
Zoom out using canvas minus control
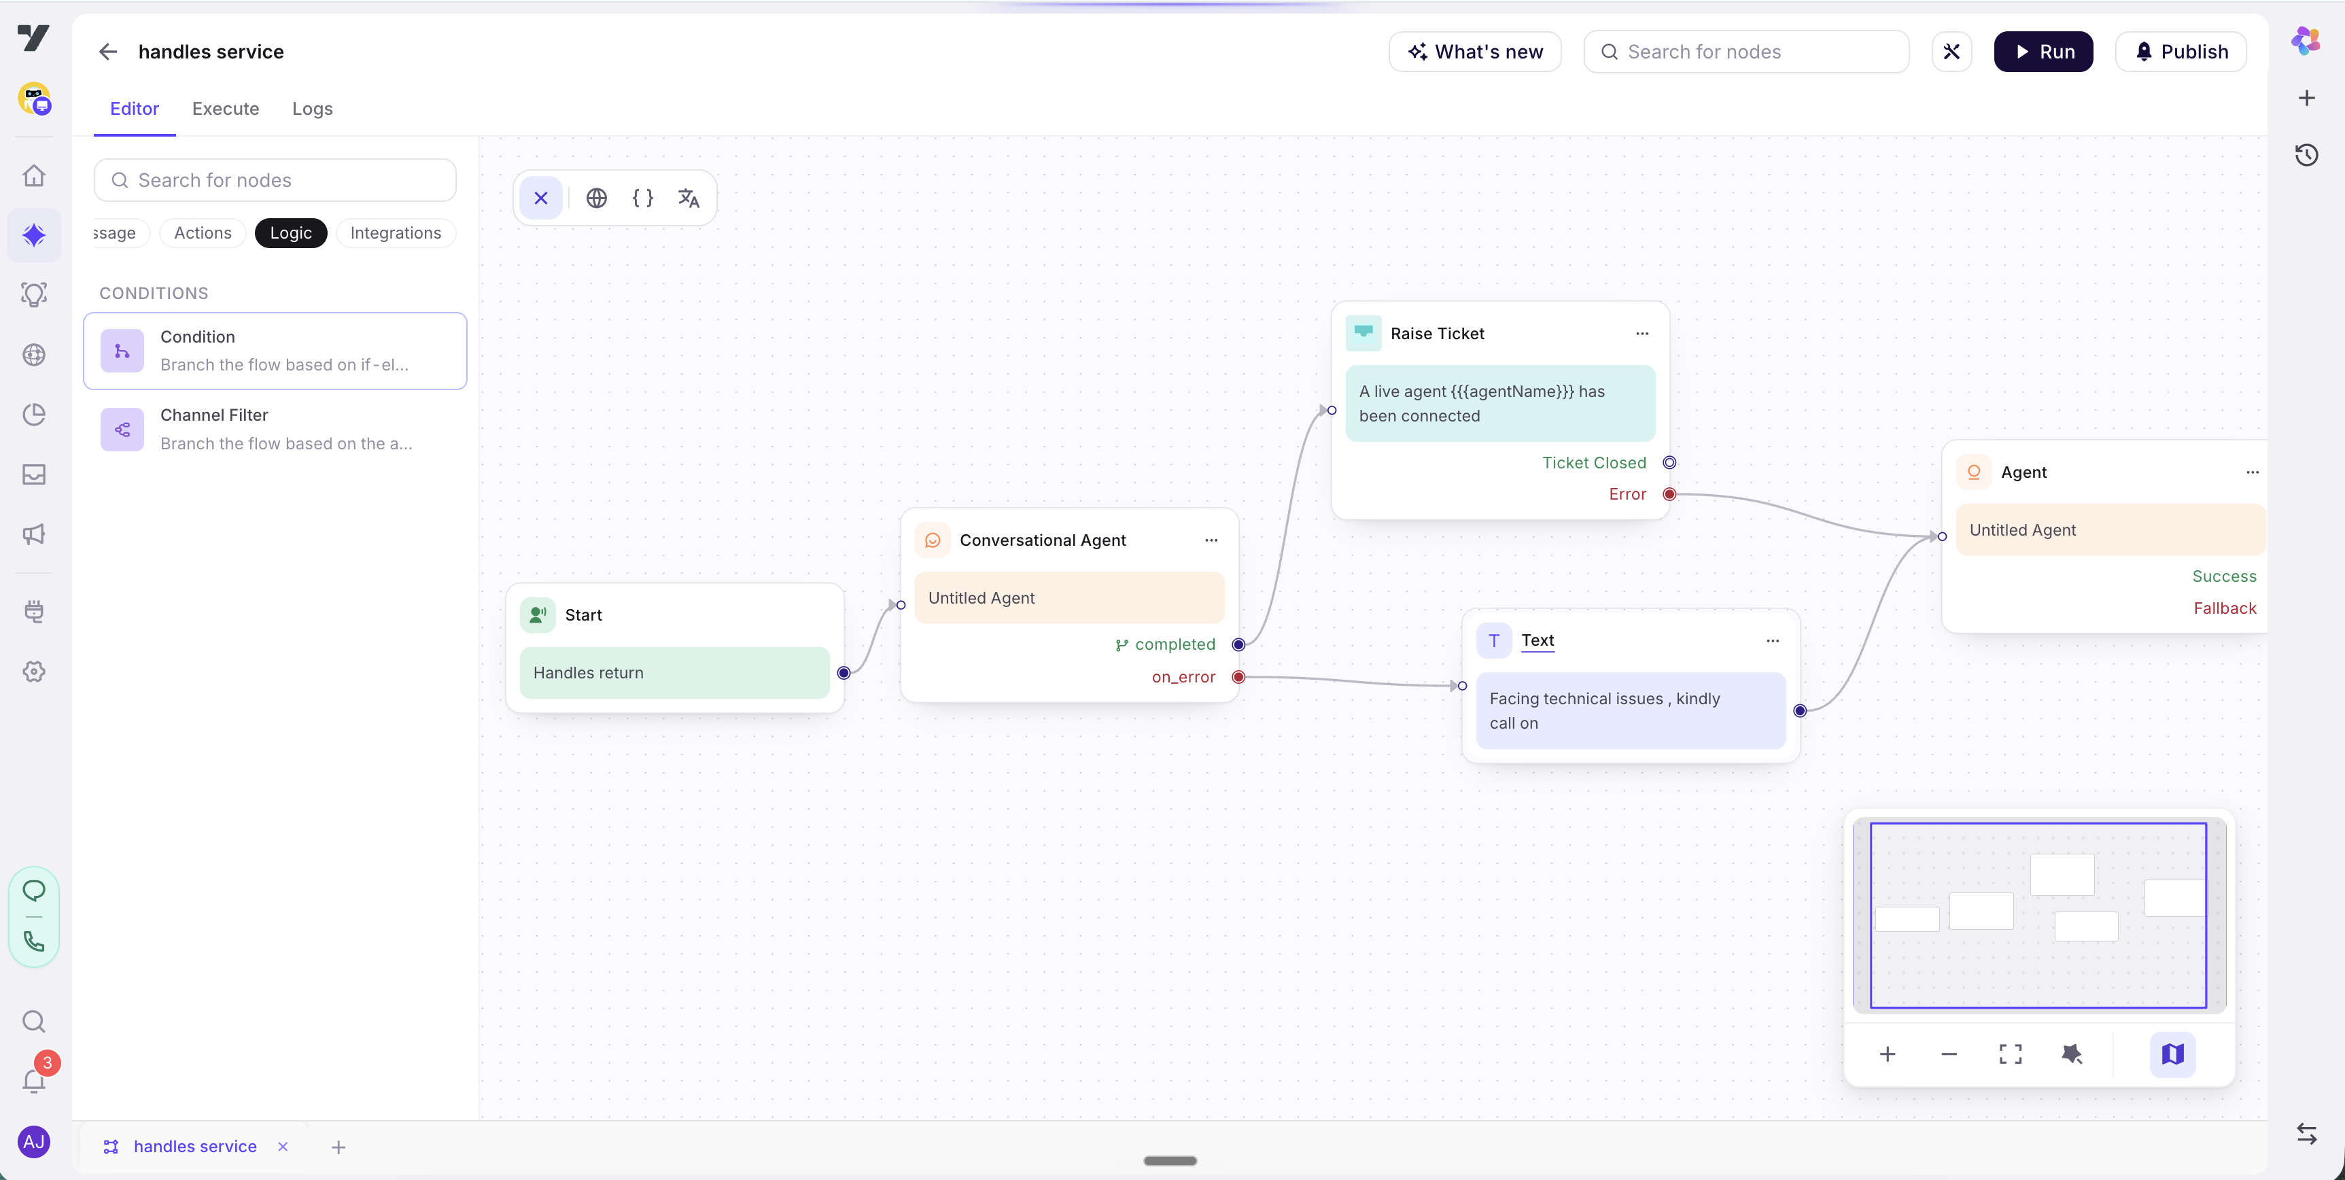pos(1948,1054)
